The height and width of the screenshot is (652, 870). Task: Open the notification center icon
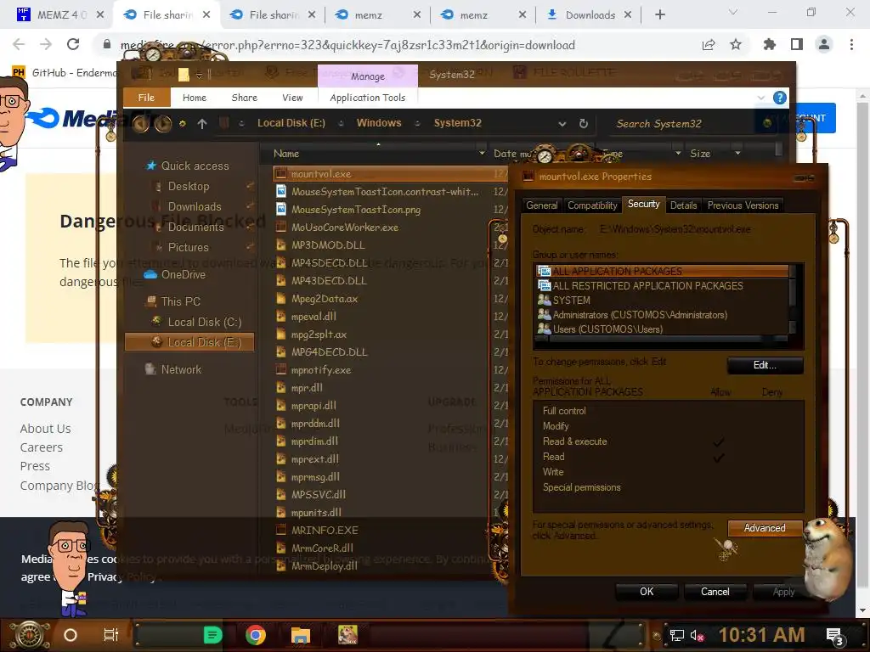tap(835, 636)
